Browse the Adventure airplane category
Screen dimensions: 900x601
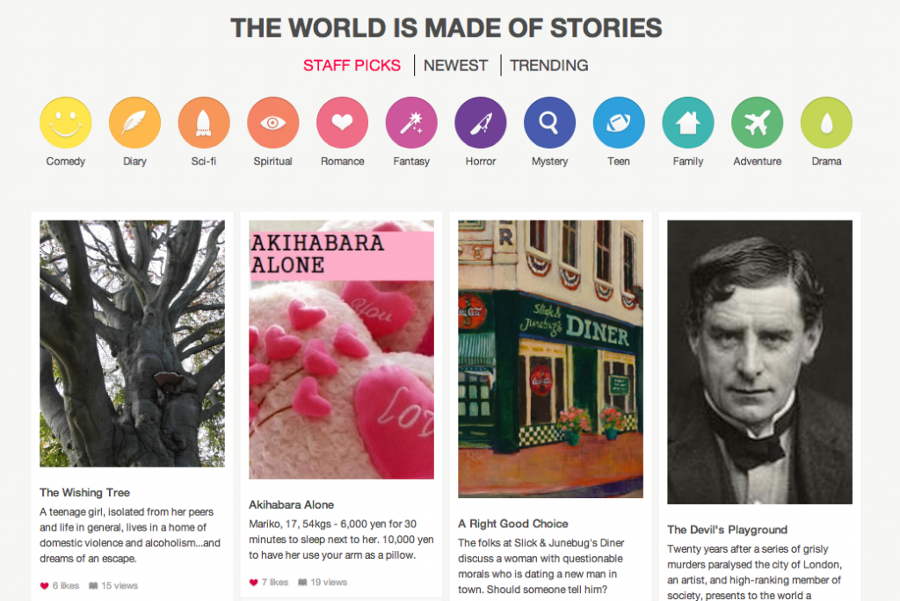click(x=757, y=123)
